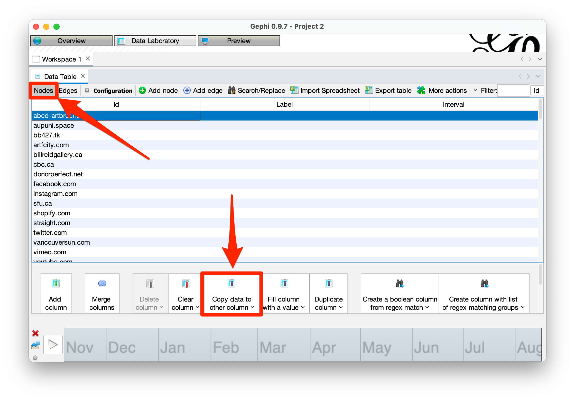Click the Jan marker on the timeline

coord(172,348)
